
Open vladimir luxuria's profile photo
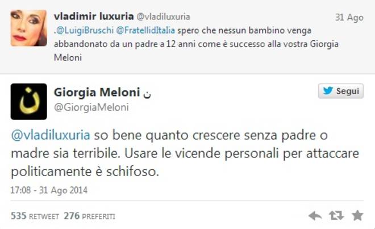(x=29, y=28)
